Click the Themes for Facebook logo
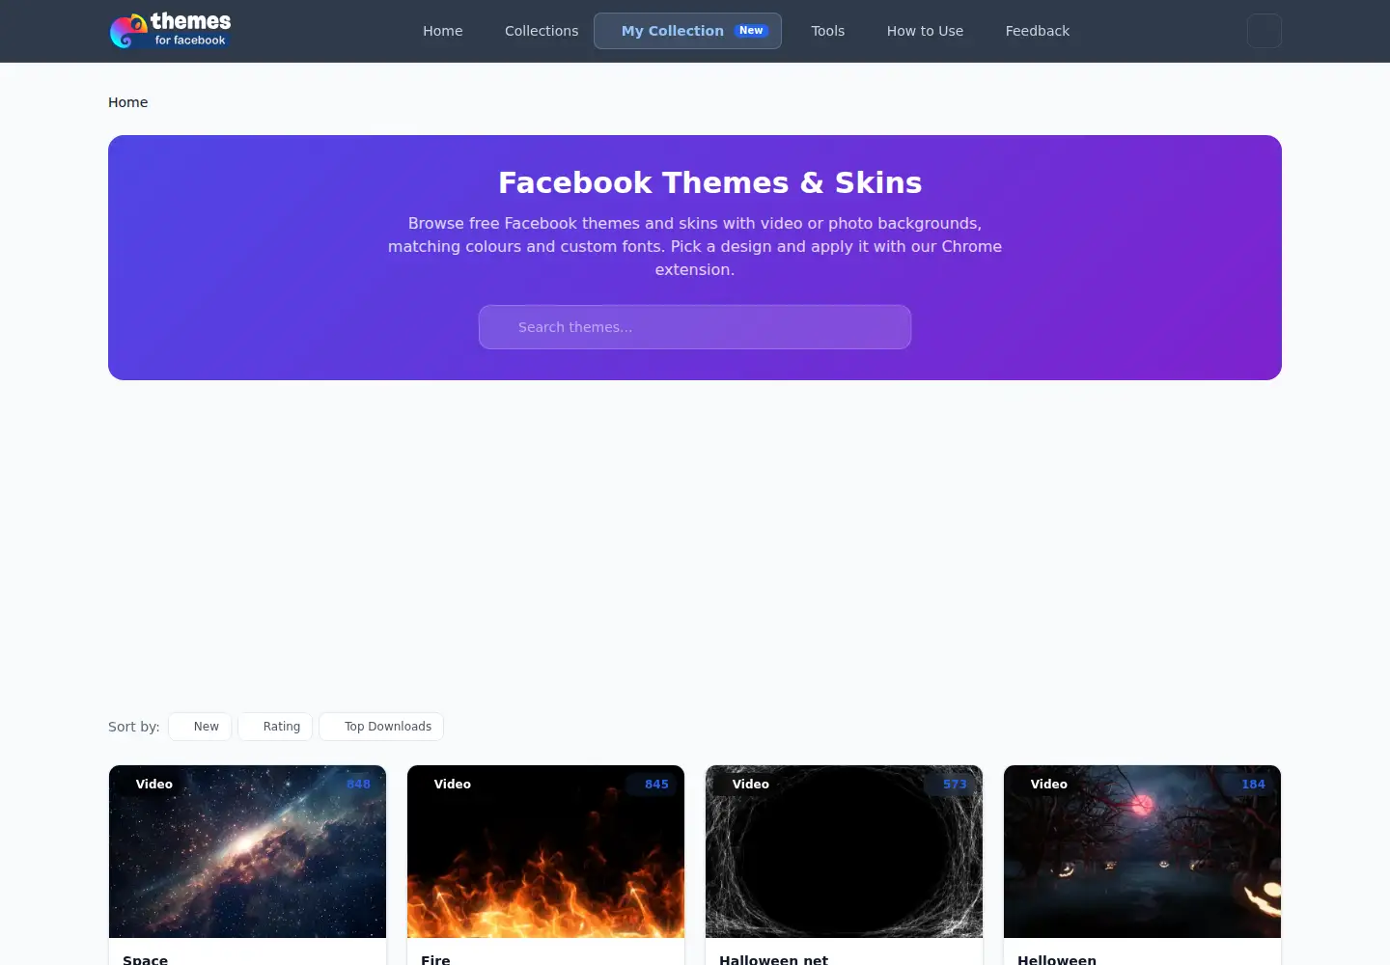The width and height of the screenshot is (1390, 965). coord(170,31)
